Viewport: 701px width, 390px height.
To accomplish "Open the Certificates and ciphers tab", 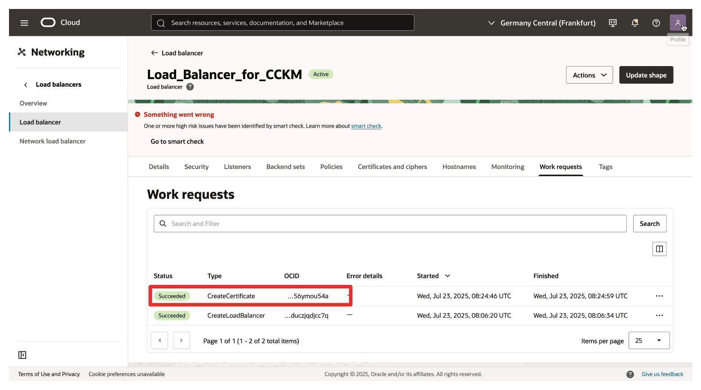I will (x=392, y=167).
